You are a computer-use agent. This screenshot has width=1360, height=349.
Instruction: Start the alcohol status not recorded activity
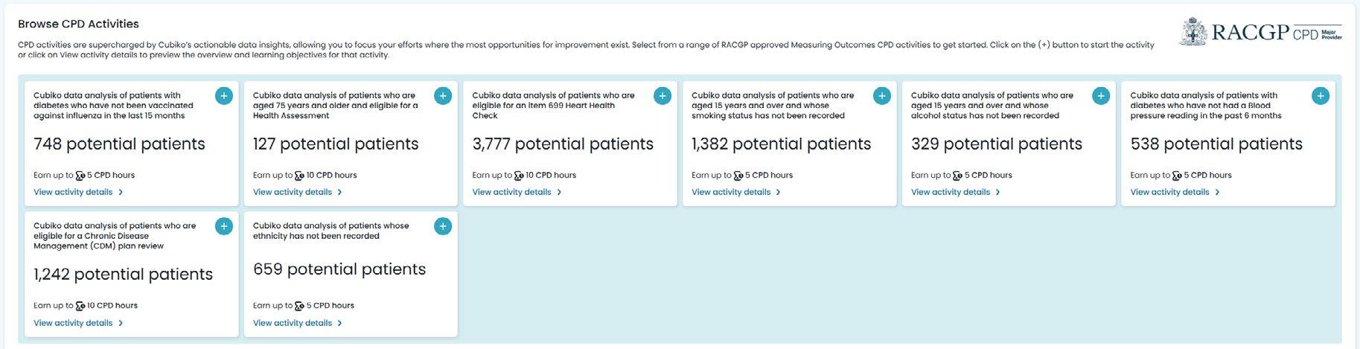(x=1101, y=96)
